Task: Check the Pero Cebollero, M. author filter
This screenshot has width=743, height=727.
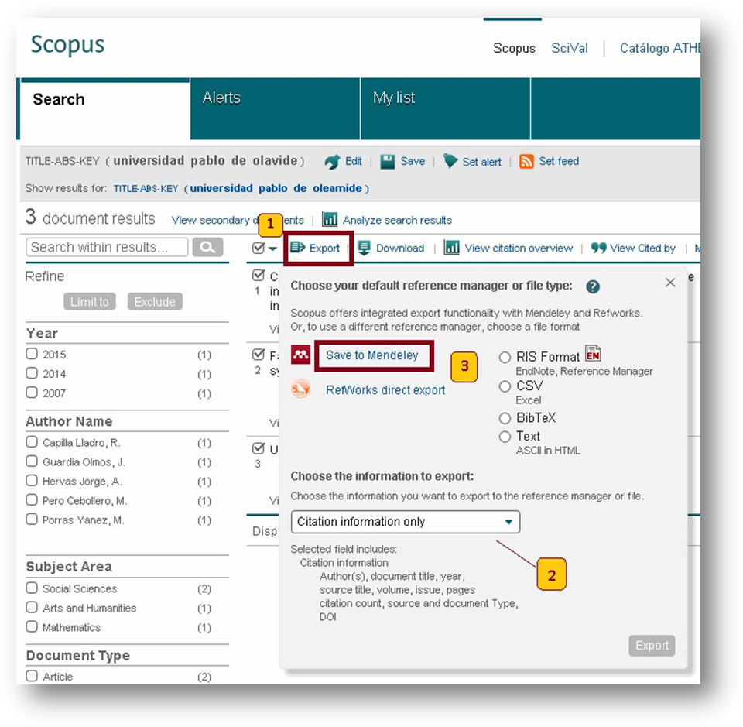Action: 32,500
